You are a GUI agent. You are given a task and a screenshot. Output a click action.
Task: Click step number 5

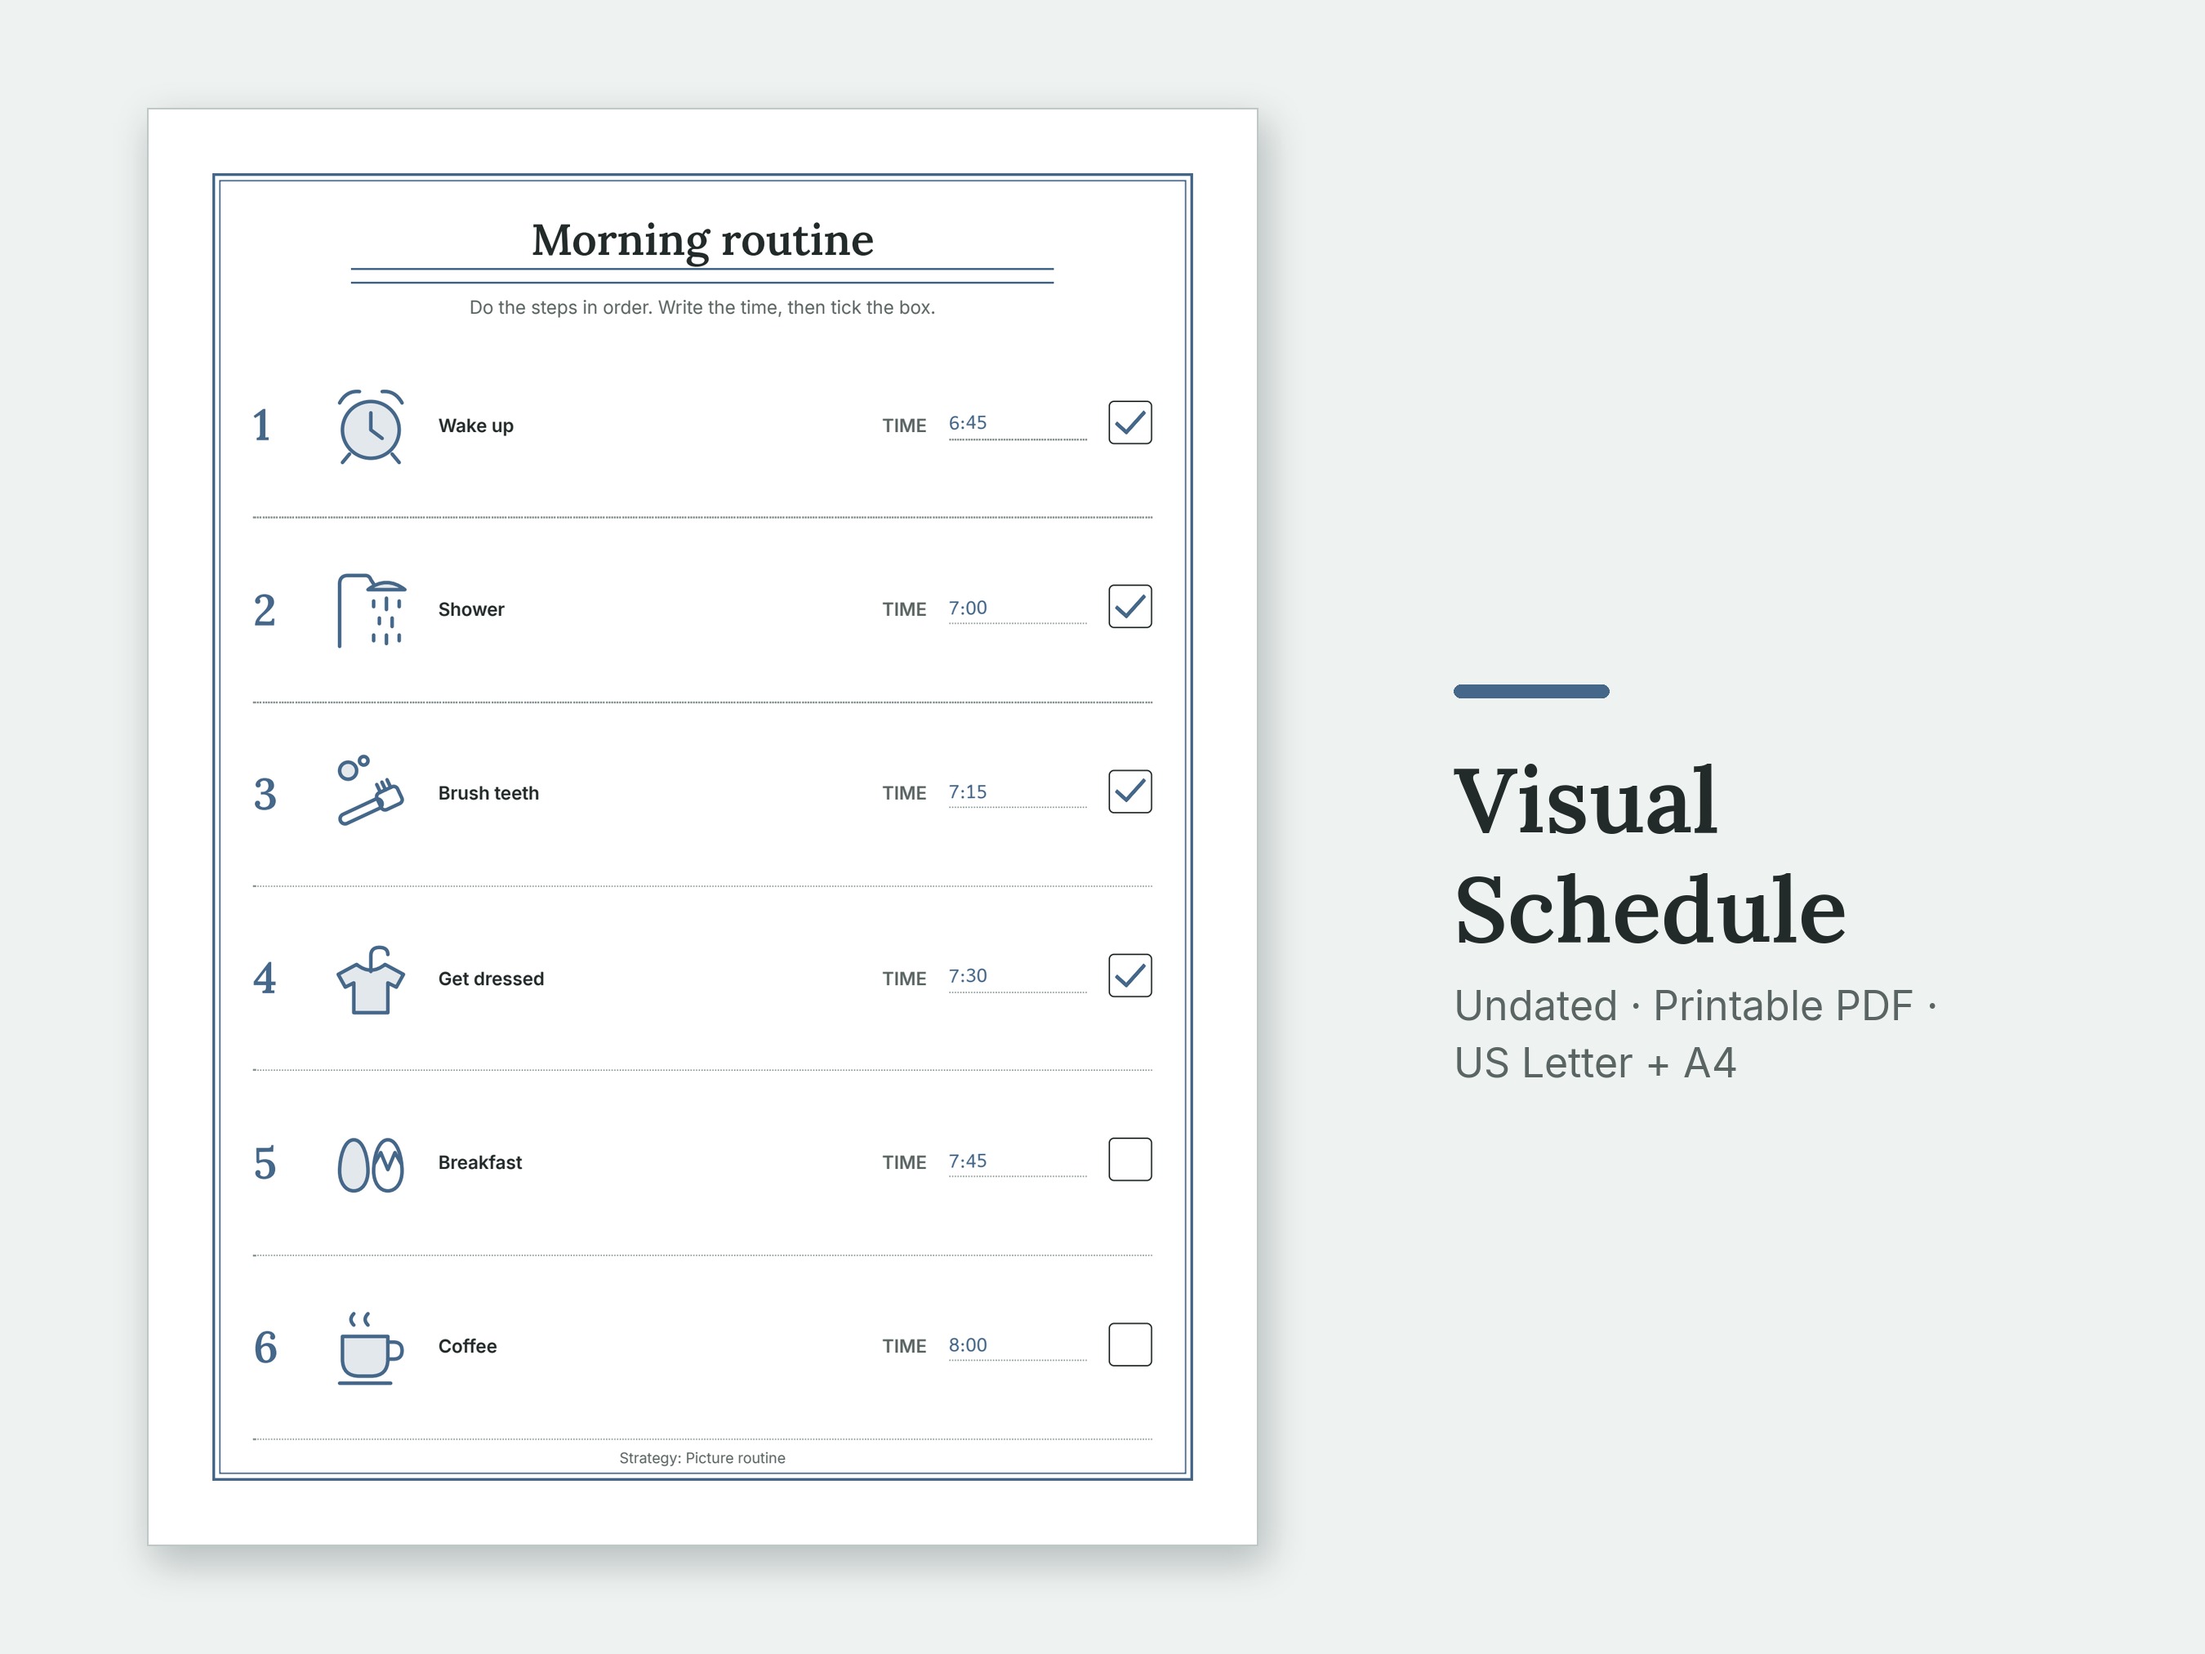tap(264, 1163)
